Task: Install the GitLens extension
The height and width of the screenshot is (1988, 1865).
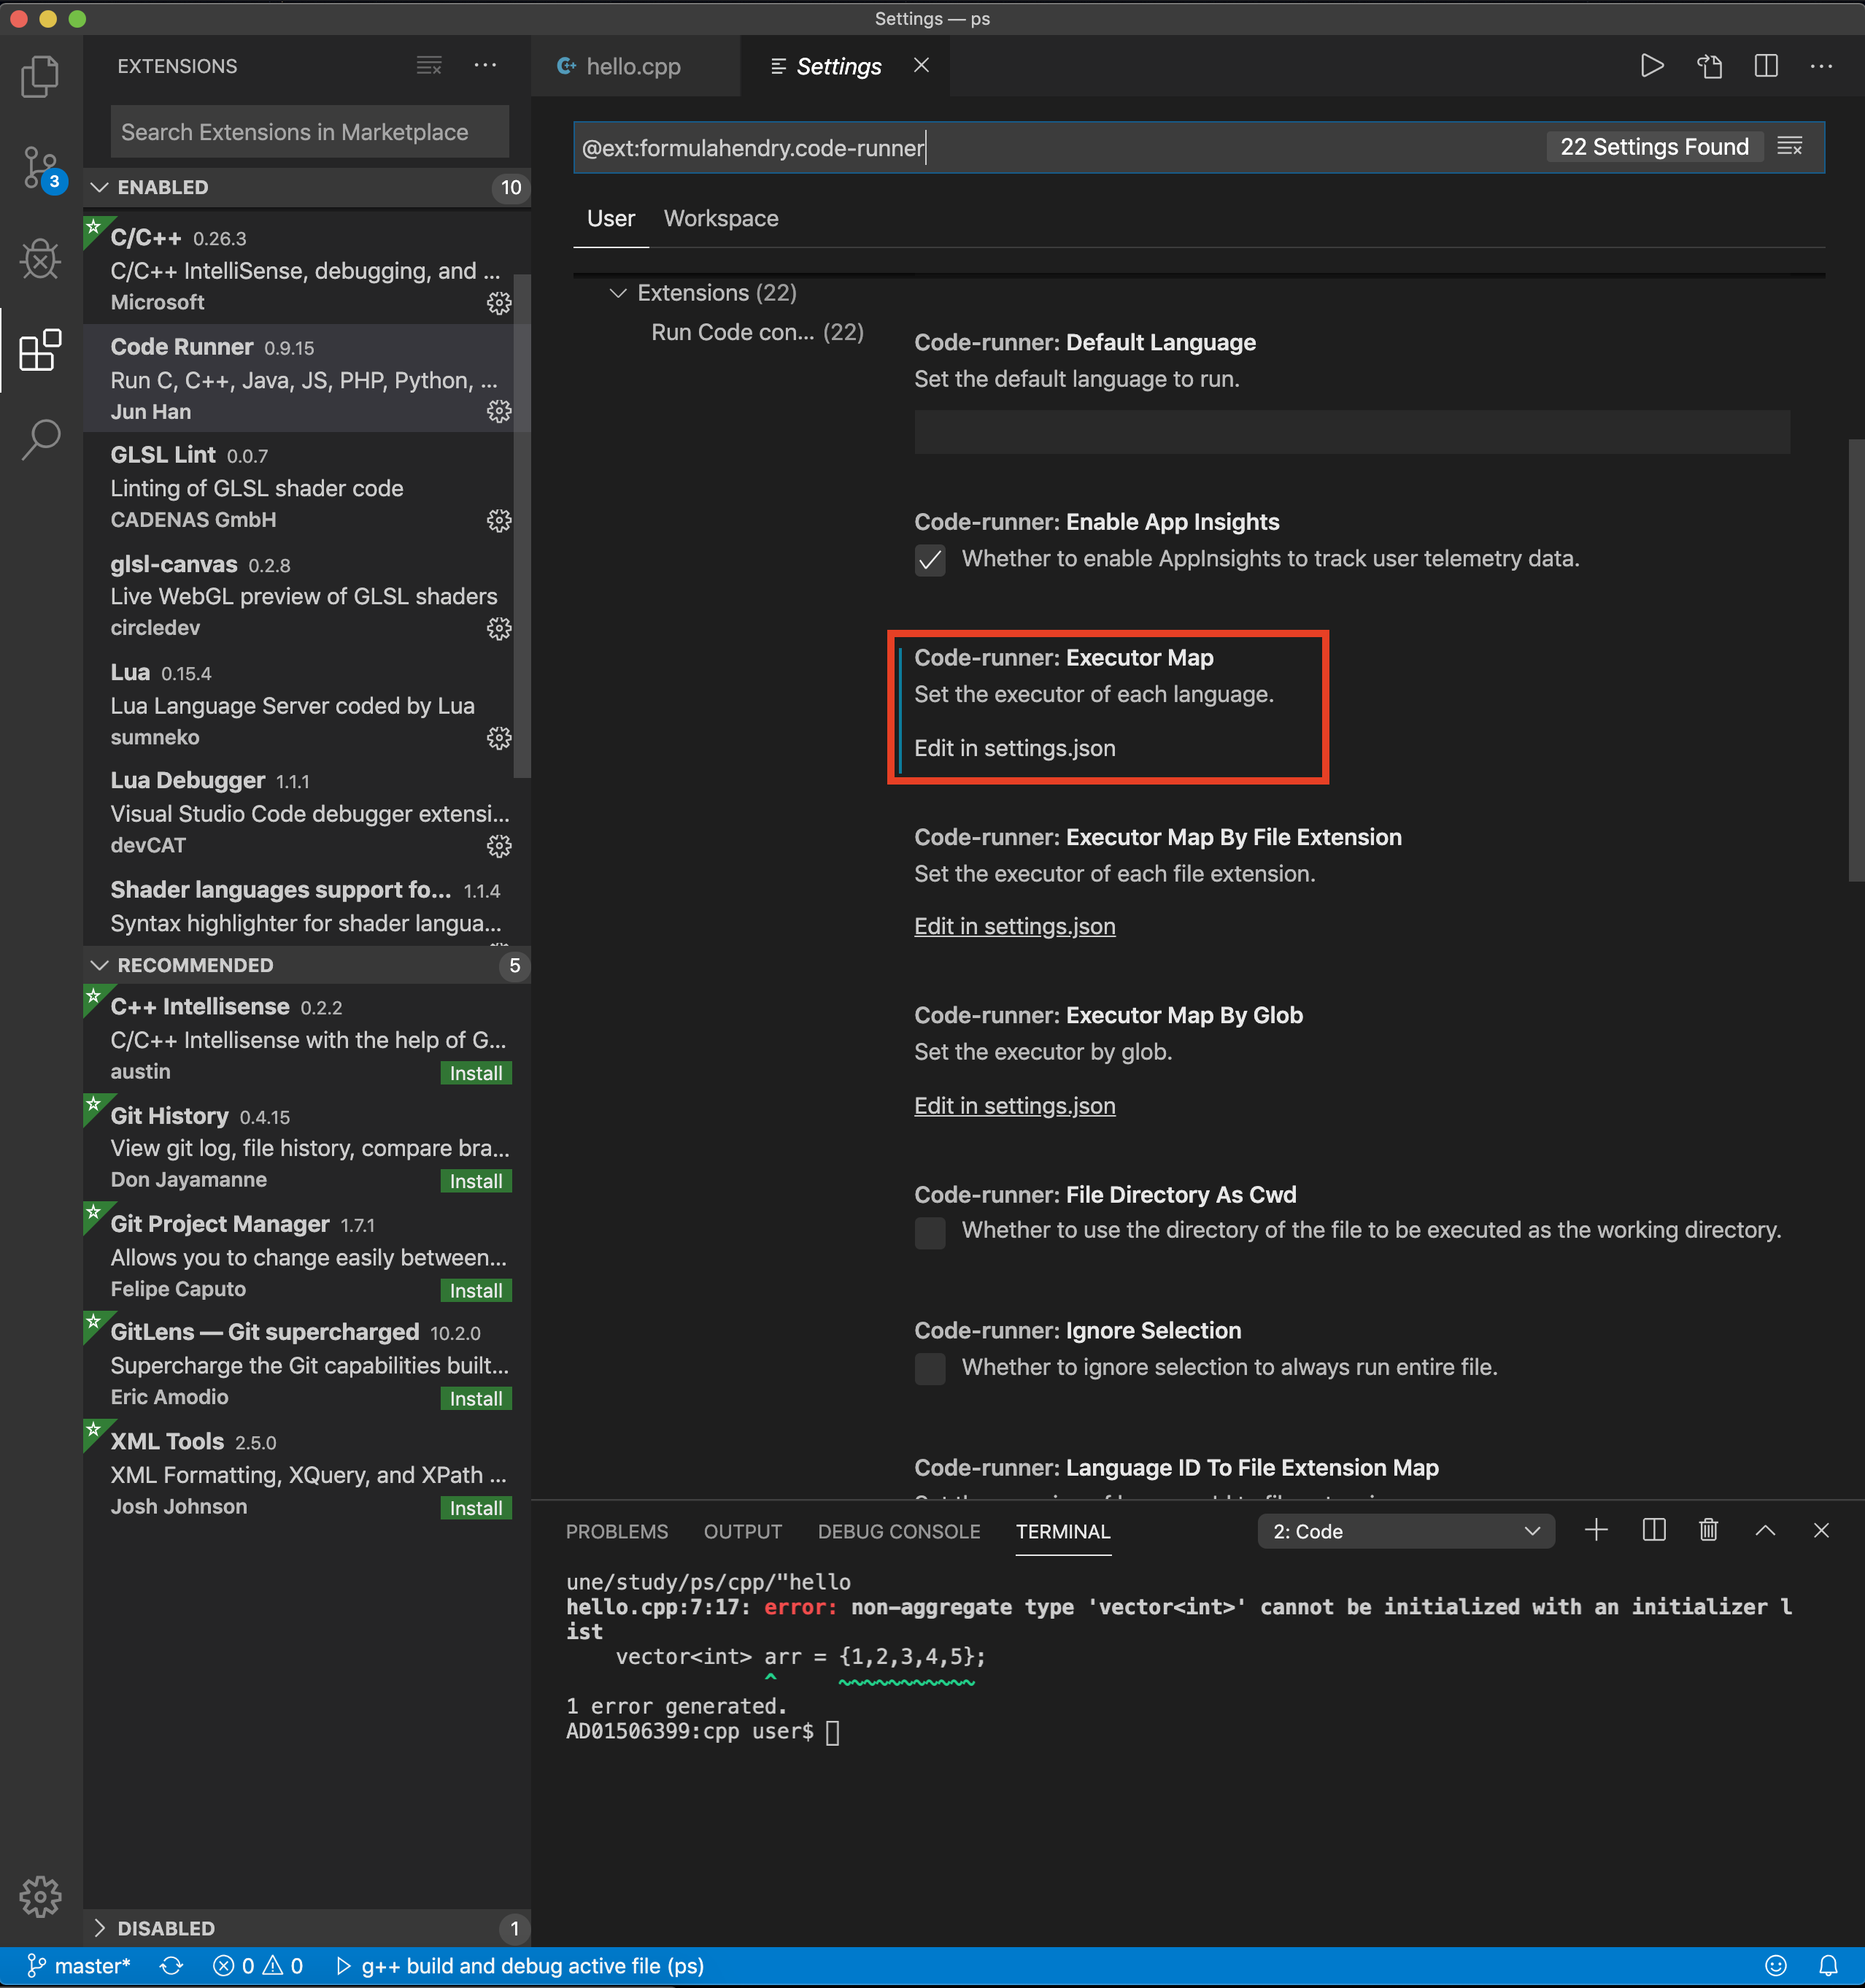Action: pyautogui.click(x=475, y=1398)
